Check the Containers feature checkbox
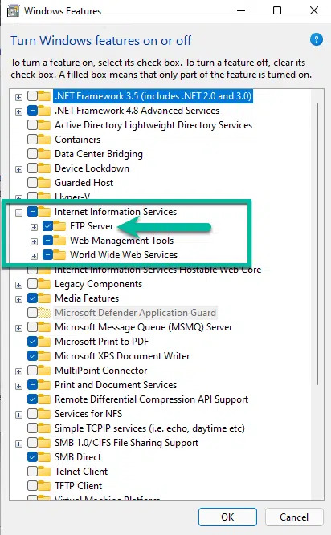Image resolution: width=331 pixels, height=535 pixels. [x=32, y=140]
